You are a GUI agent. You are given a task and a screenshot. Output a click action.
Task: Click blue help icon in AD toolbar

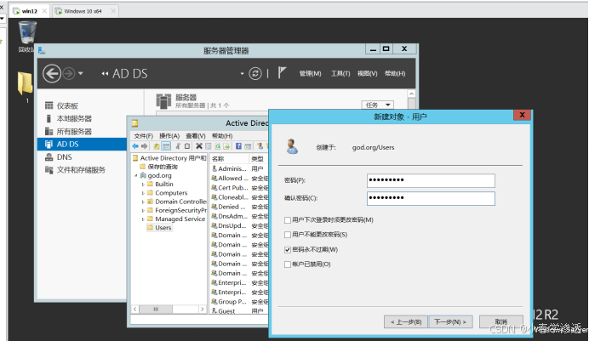pos(238,146)
